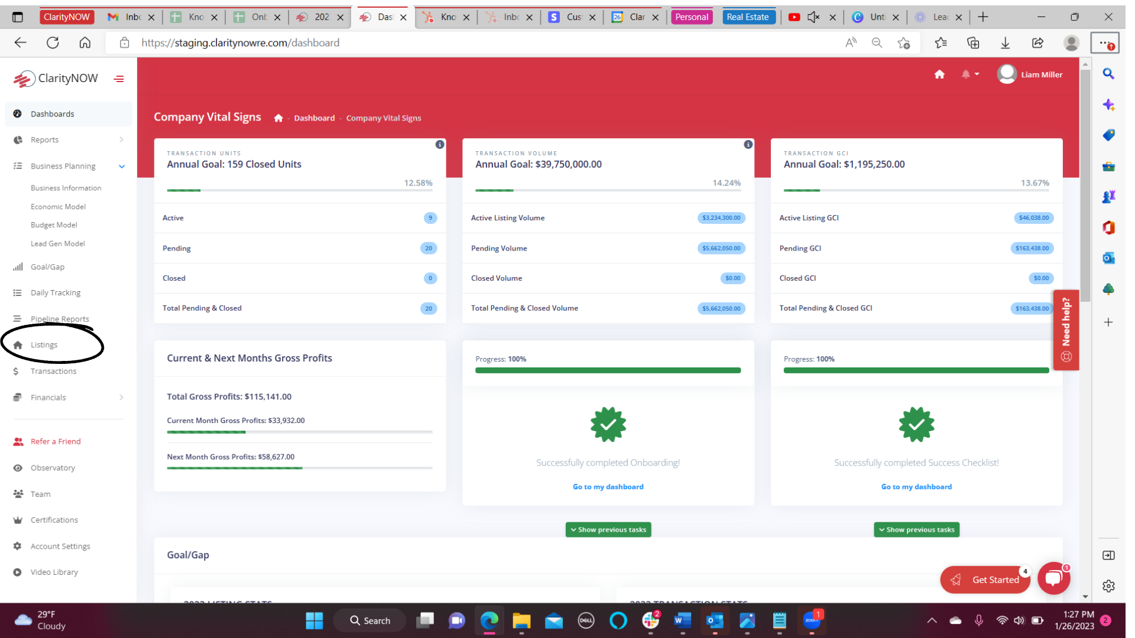Open the Listings navigation item
This screenshot has height=638, width=1135.
point(44,344)
